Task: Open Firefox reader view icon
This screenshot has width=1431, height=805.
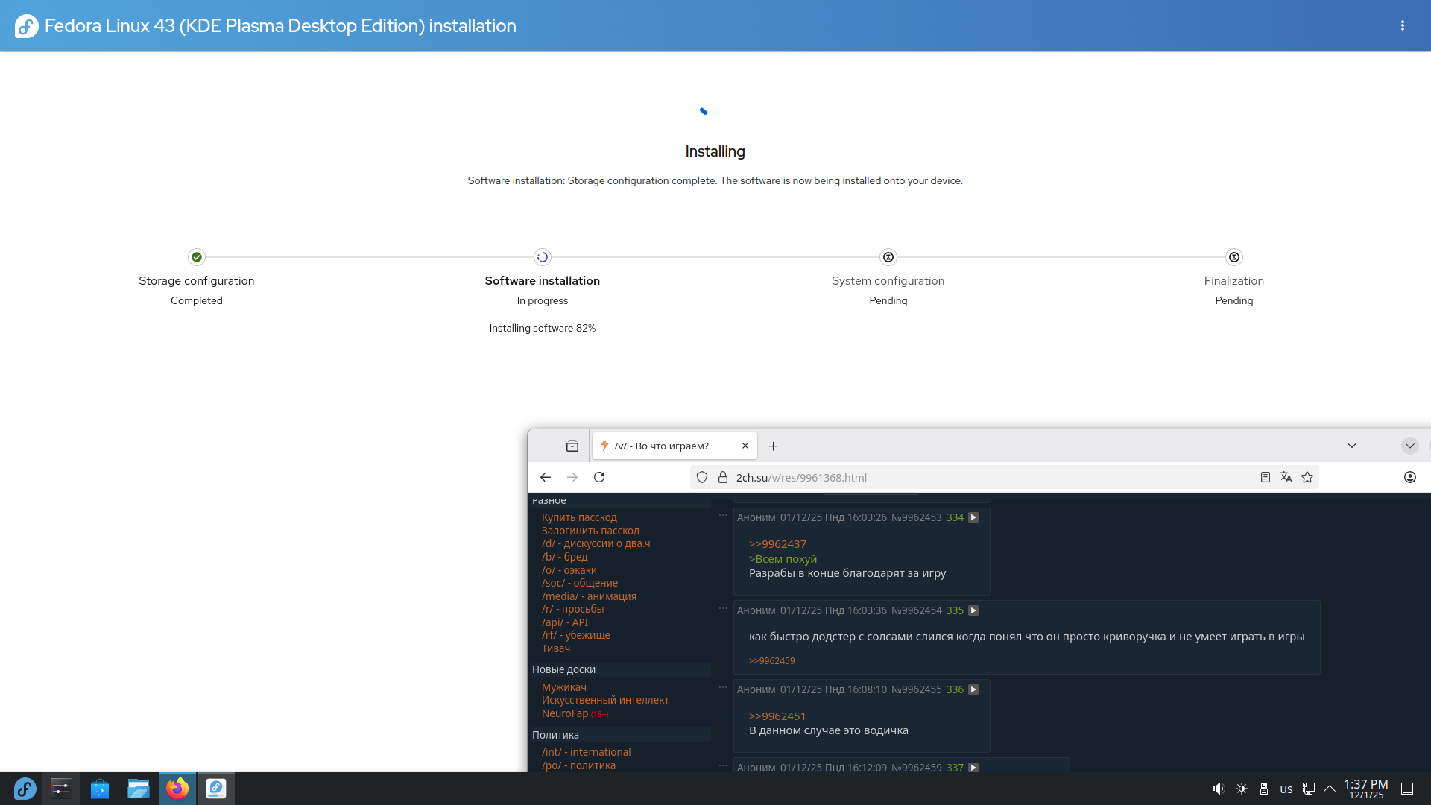Action: 1265,477
